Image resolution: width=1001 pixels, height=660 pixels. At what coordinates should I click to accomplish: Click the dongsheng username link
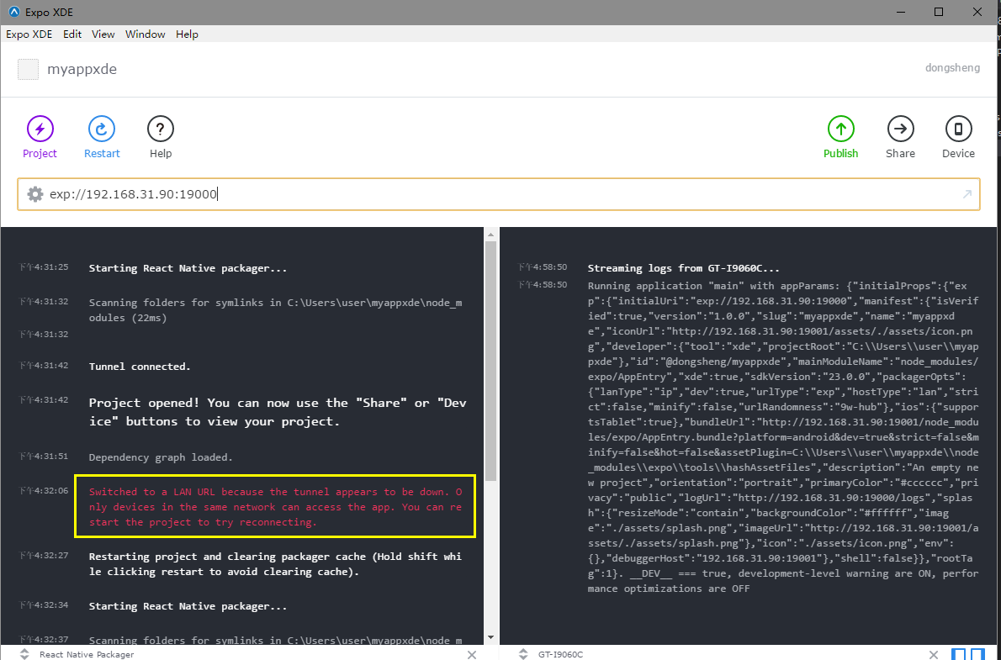point(952,67)
